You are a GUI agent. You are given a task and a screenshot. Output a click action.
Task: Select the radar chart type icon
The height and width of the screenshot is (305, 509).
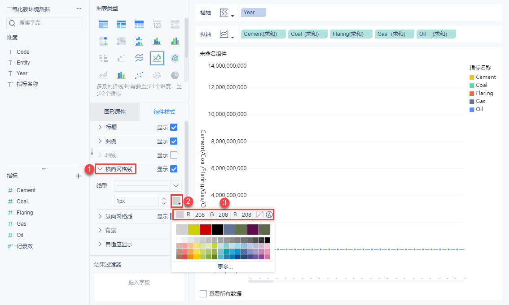pos(175,58)
